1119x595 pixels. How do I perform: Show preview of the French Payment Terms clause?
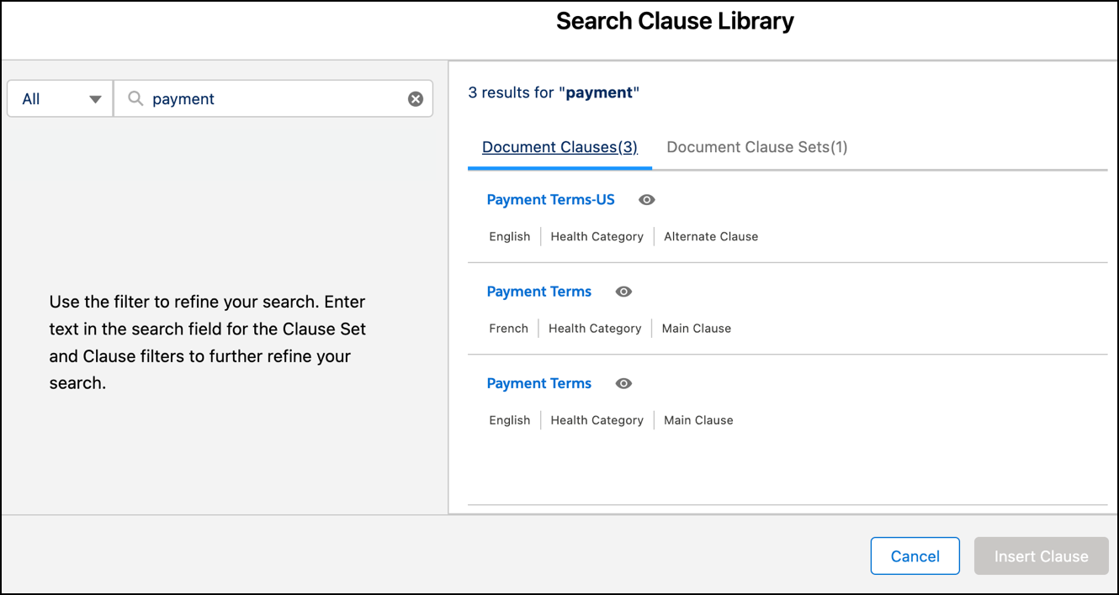pos(623,291)
